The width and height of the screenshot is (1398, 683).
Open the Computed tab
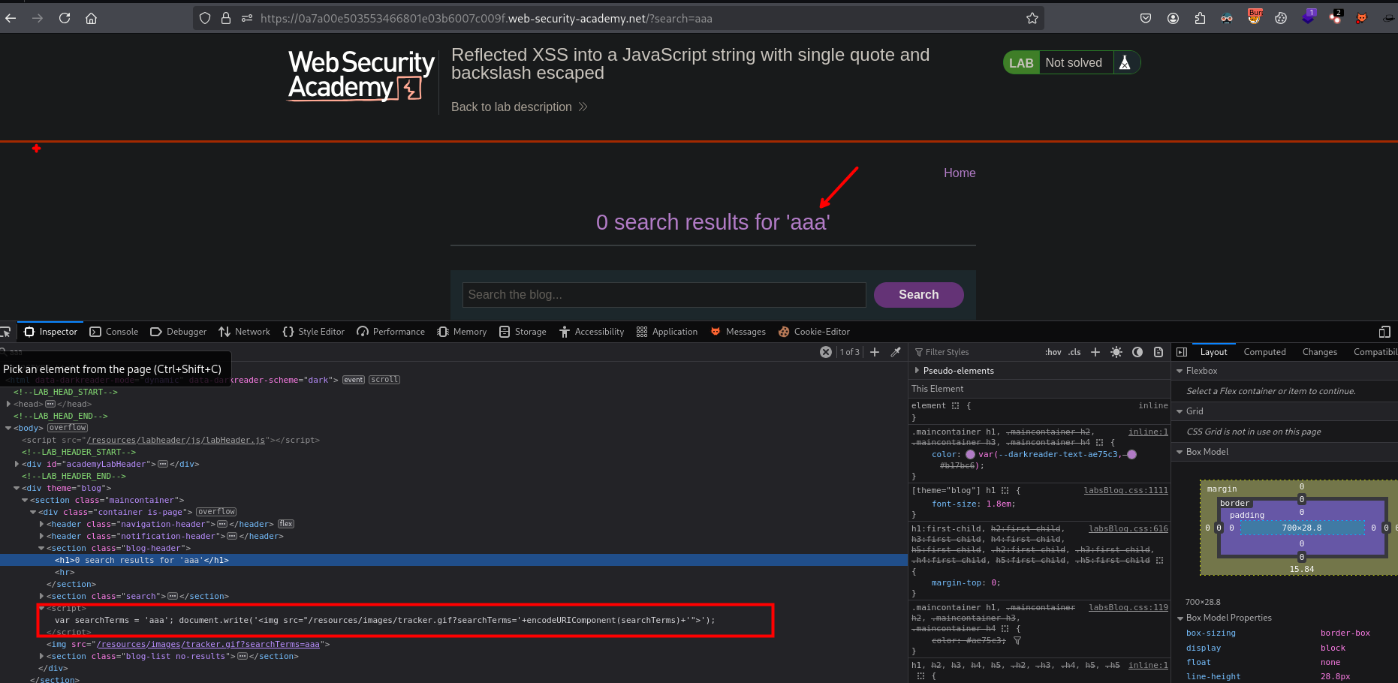[x=1264, y=352]
